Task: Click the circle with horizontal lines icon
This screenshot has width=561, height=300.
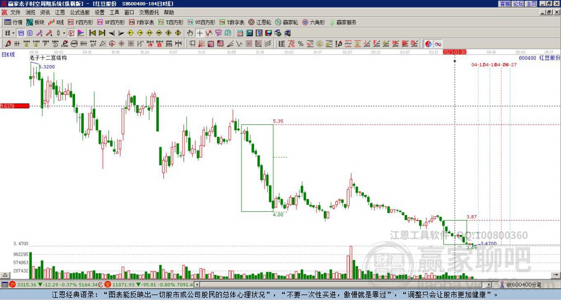Action: (x=74, y=44)
